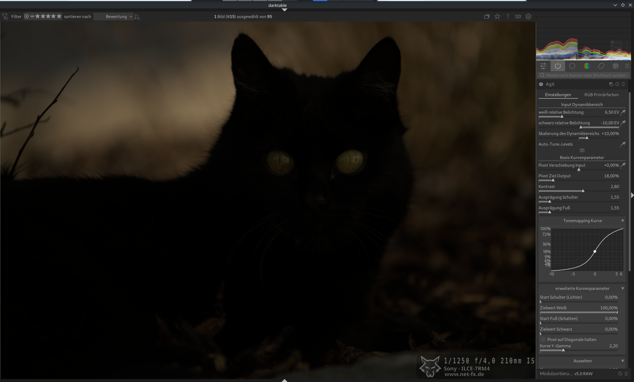Show active modules power group icon
This screenshot has width=634, height=382.
(x=558, y=66)
